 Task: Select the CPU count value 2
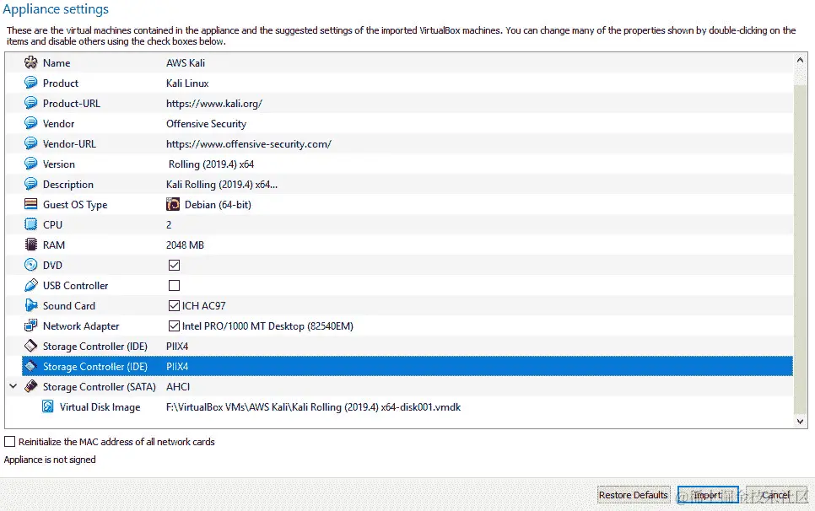click(x=169, y=225)
